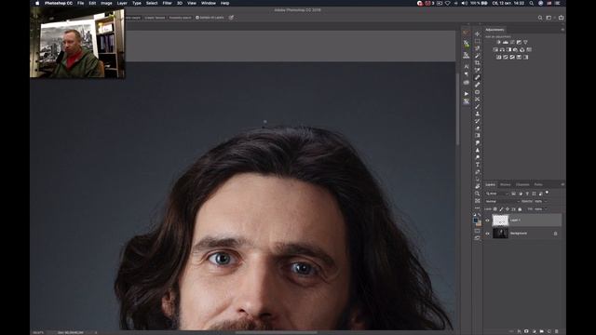Enable the Sample All Layers checkbox
The image size is (596, 335).
(197, 18)
